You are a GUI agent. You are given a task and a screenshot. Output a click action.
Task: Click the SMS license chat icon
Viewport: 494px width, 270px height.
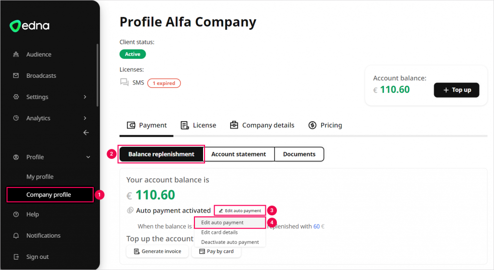tap(124, 83)
